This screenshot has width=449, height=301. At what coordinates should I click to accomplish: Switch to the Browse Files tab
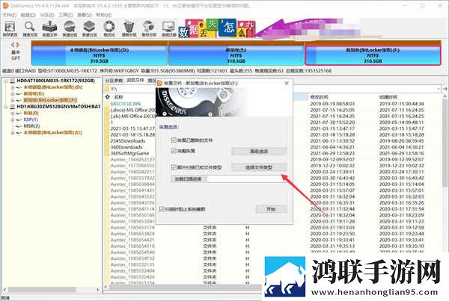(x=135, y=81)
